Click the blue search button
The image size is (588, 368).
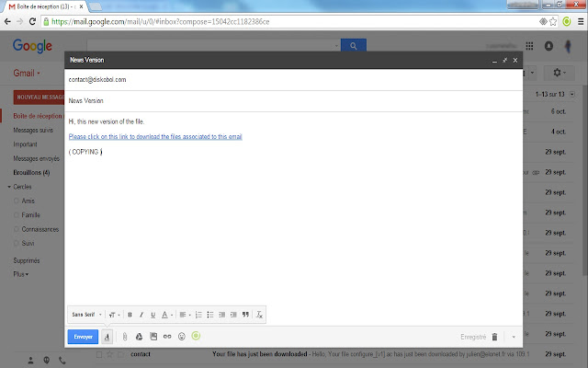pos(353,46)
